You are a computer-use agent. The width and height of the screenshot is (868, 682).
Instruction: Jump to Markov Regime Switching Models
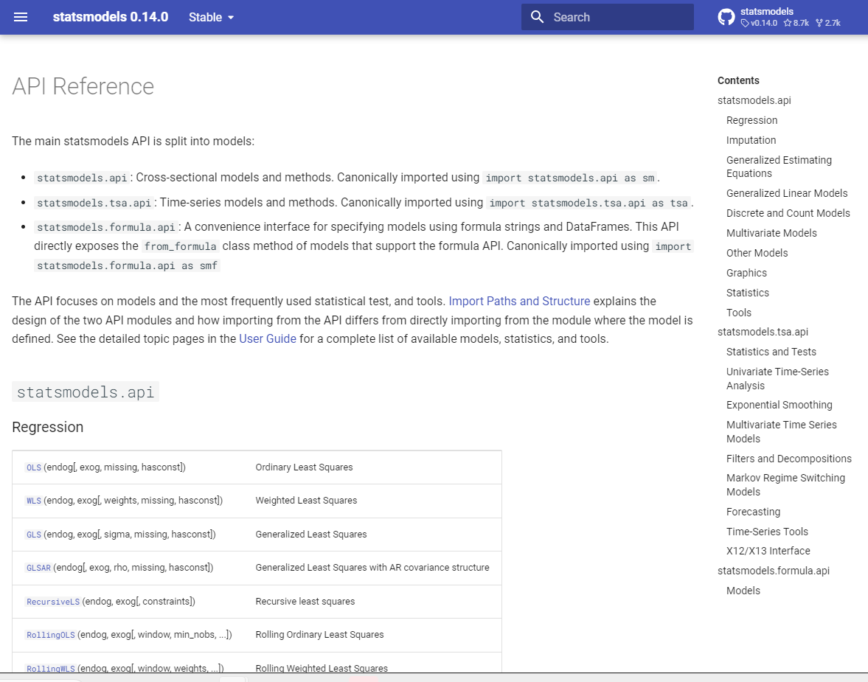click(x=785, y=485)
